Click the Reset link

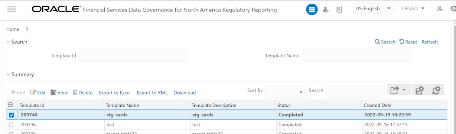408,42
